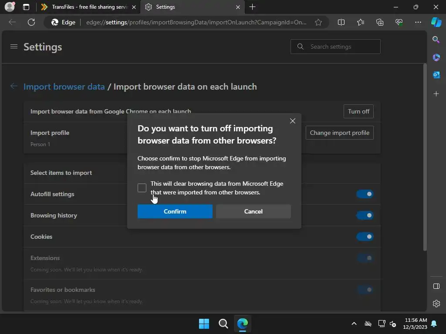
Task: Click the Edge site info badge
Action: (64, 22)
